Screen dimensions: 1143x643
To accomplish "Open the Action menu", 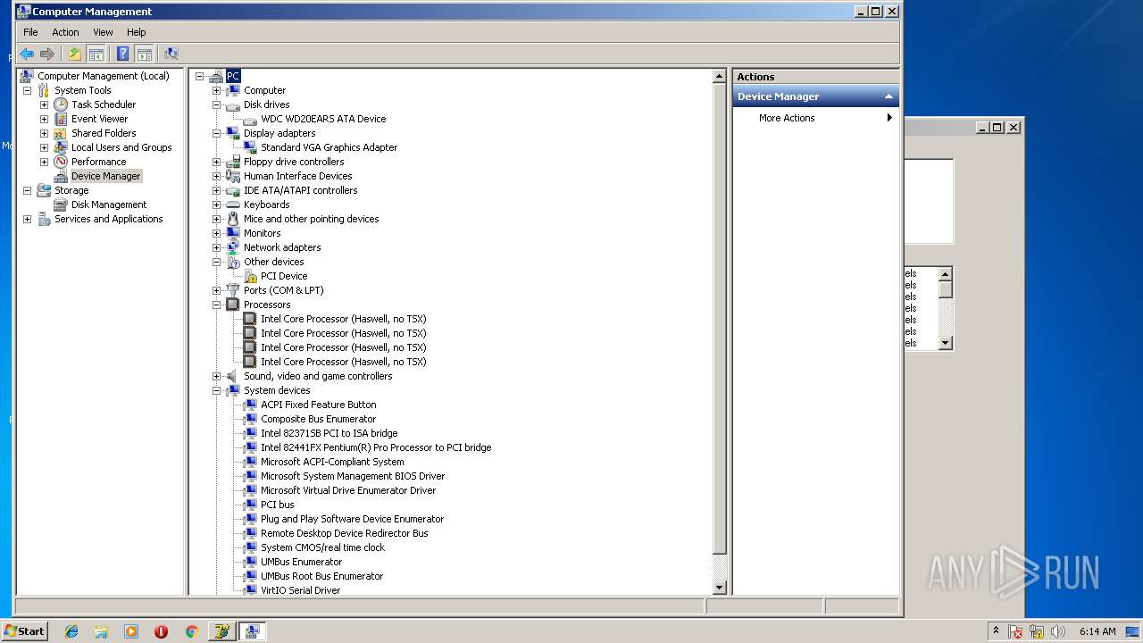I will pyautogui.click(x=65, y=32).
